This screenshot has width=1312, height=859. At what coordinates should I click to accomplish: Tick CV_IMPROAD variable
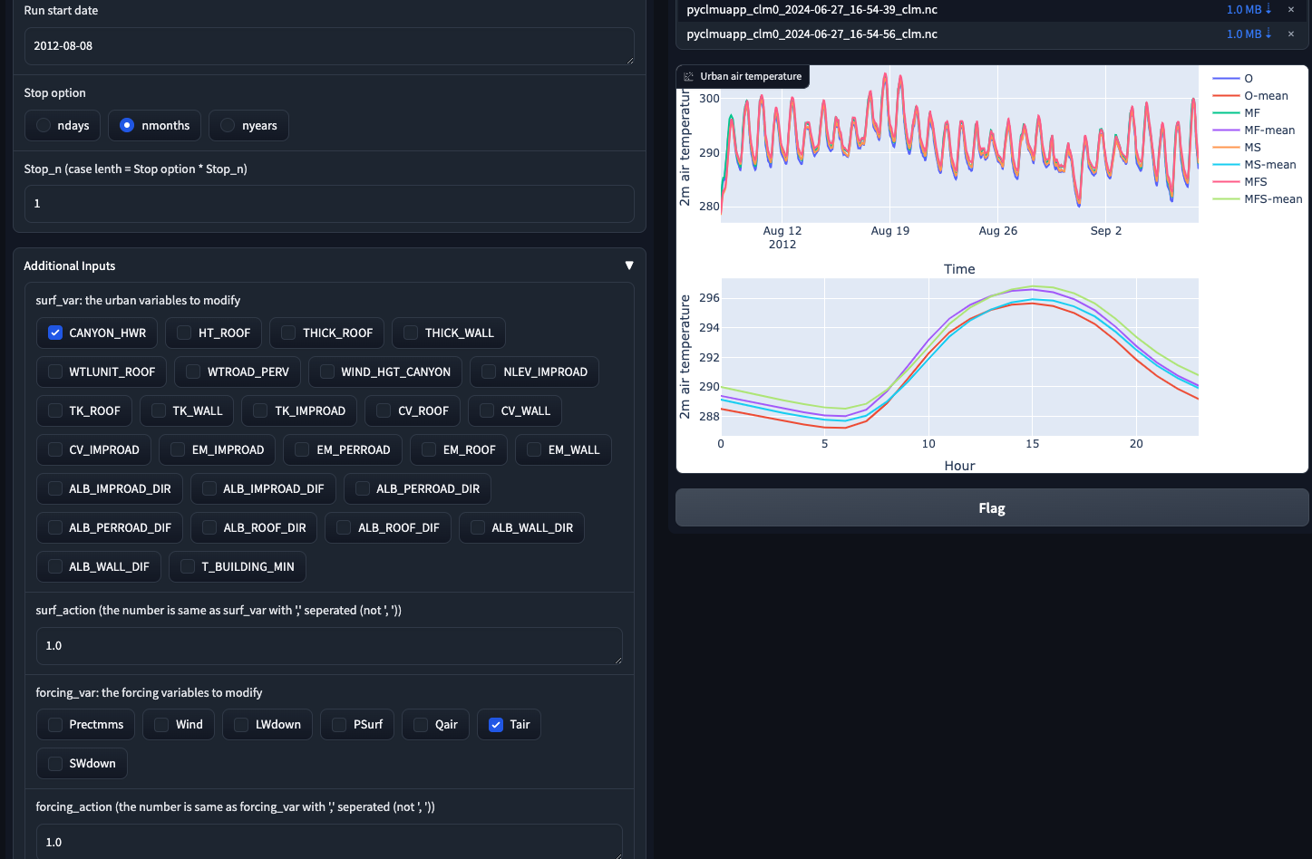point(55,449)
